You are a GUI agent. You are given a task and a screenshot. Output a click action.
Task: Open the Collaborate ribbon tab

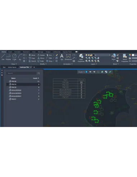pos(56,52)
